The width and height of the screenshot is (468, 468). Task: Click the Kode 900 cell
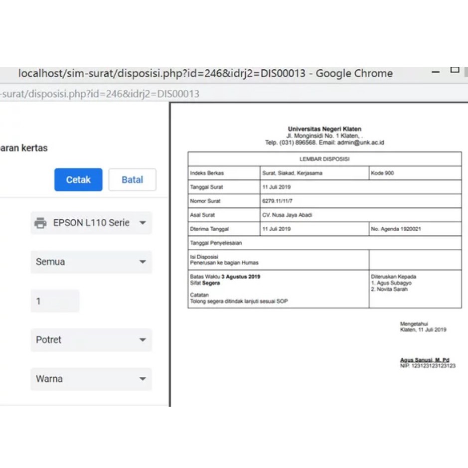(415, 173)
